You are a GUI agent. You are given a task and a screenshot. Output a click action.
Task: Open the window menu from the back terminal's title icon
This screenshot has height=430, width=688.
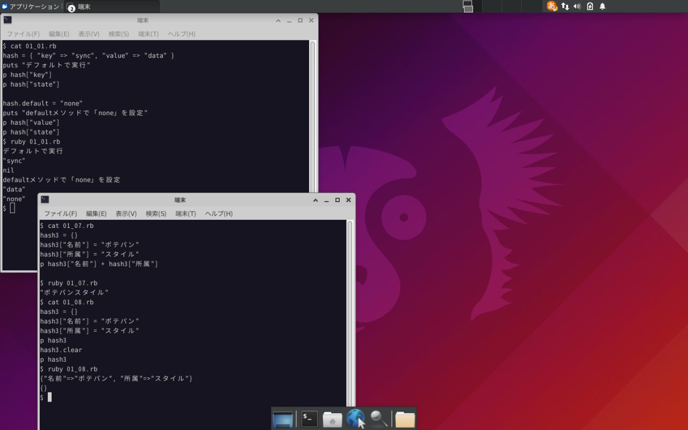8,20
